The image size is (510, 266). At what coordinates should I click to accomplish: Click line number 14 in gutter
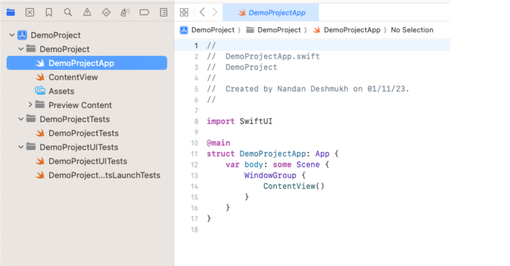[x=194, y=186]
